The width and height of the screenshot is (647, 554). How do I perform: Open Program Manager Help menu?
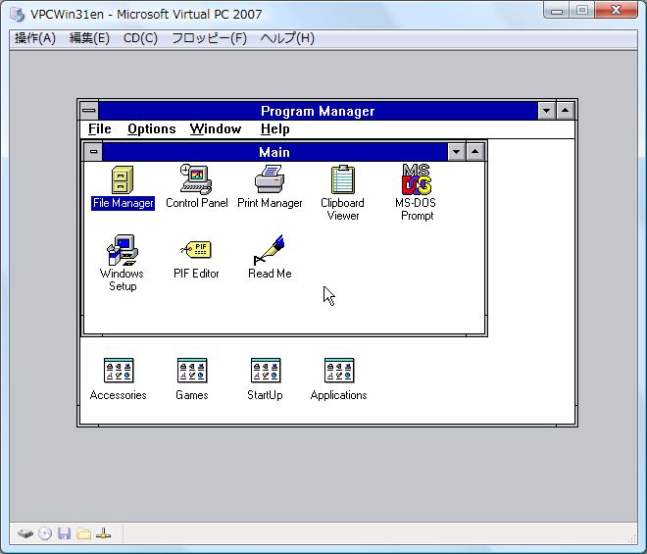(x=274, y=128)
